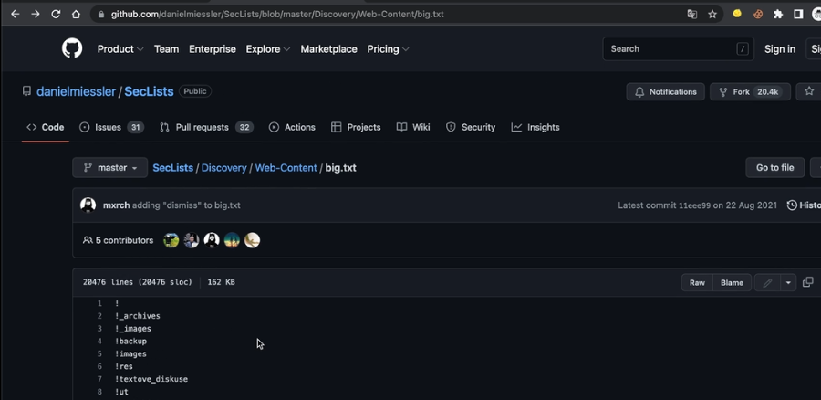Open first contributor avatar
Viewport: 821px width, 400px height.
pyautogui.click(x=171, y=240)
